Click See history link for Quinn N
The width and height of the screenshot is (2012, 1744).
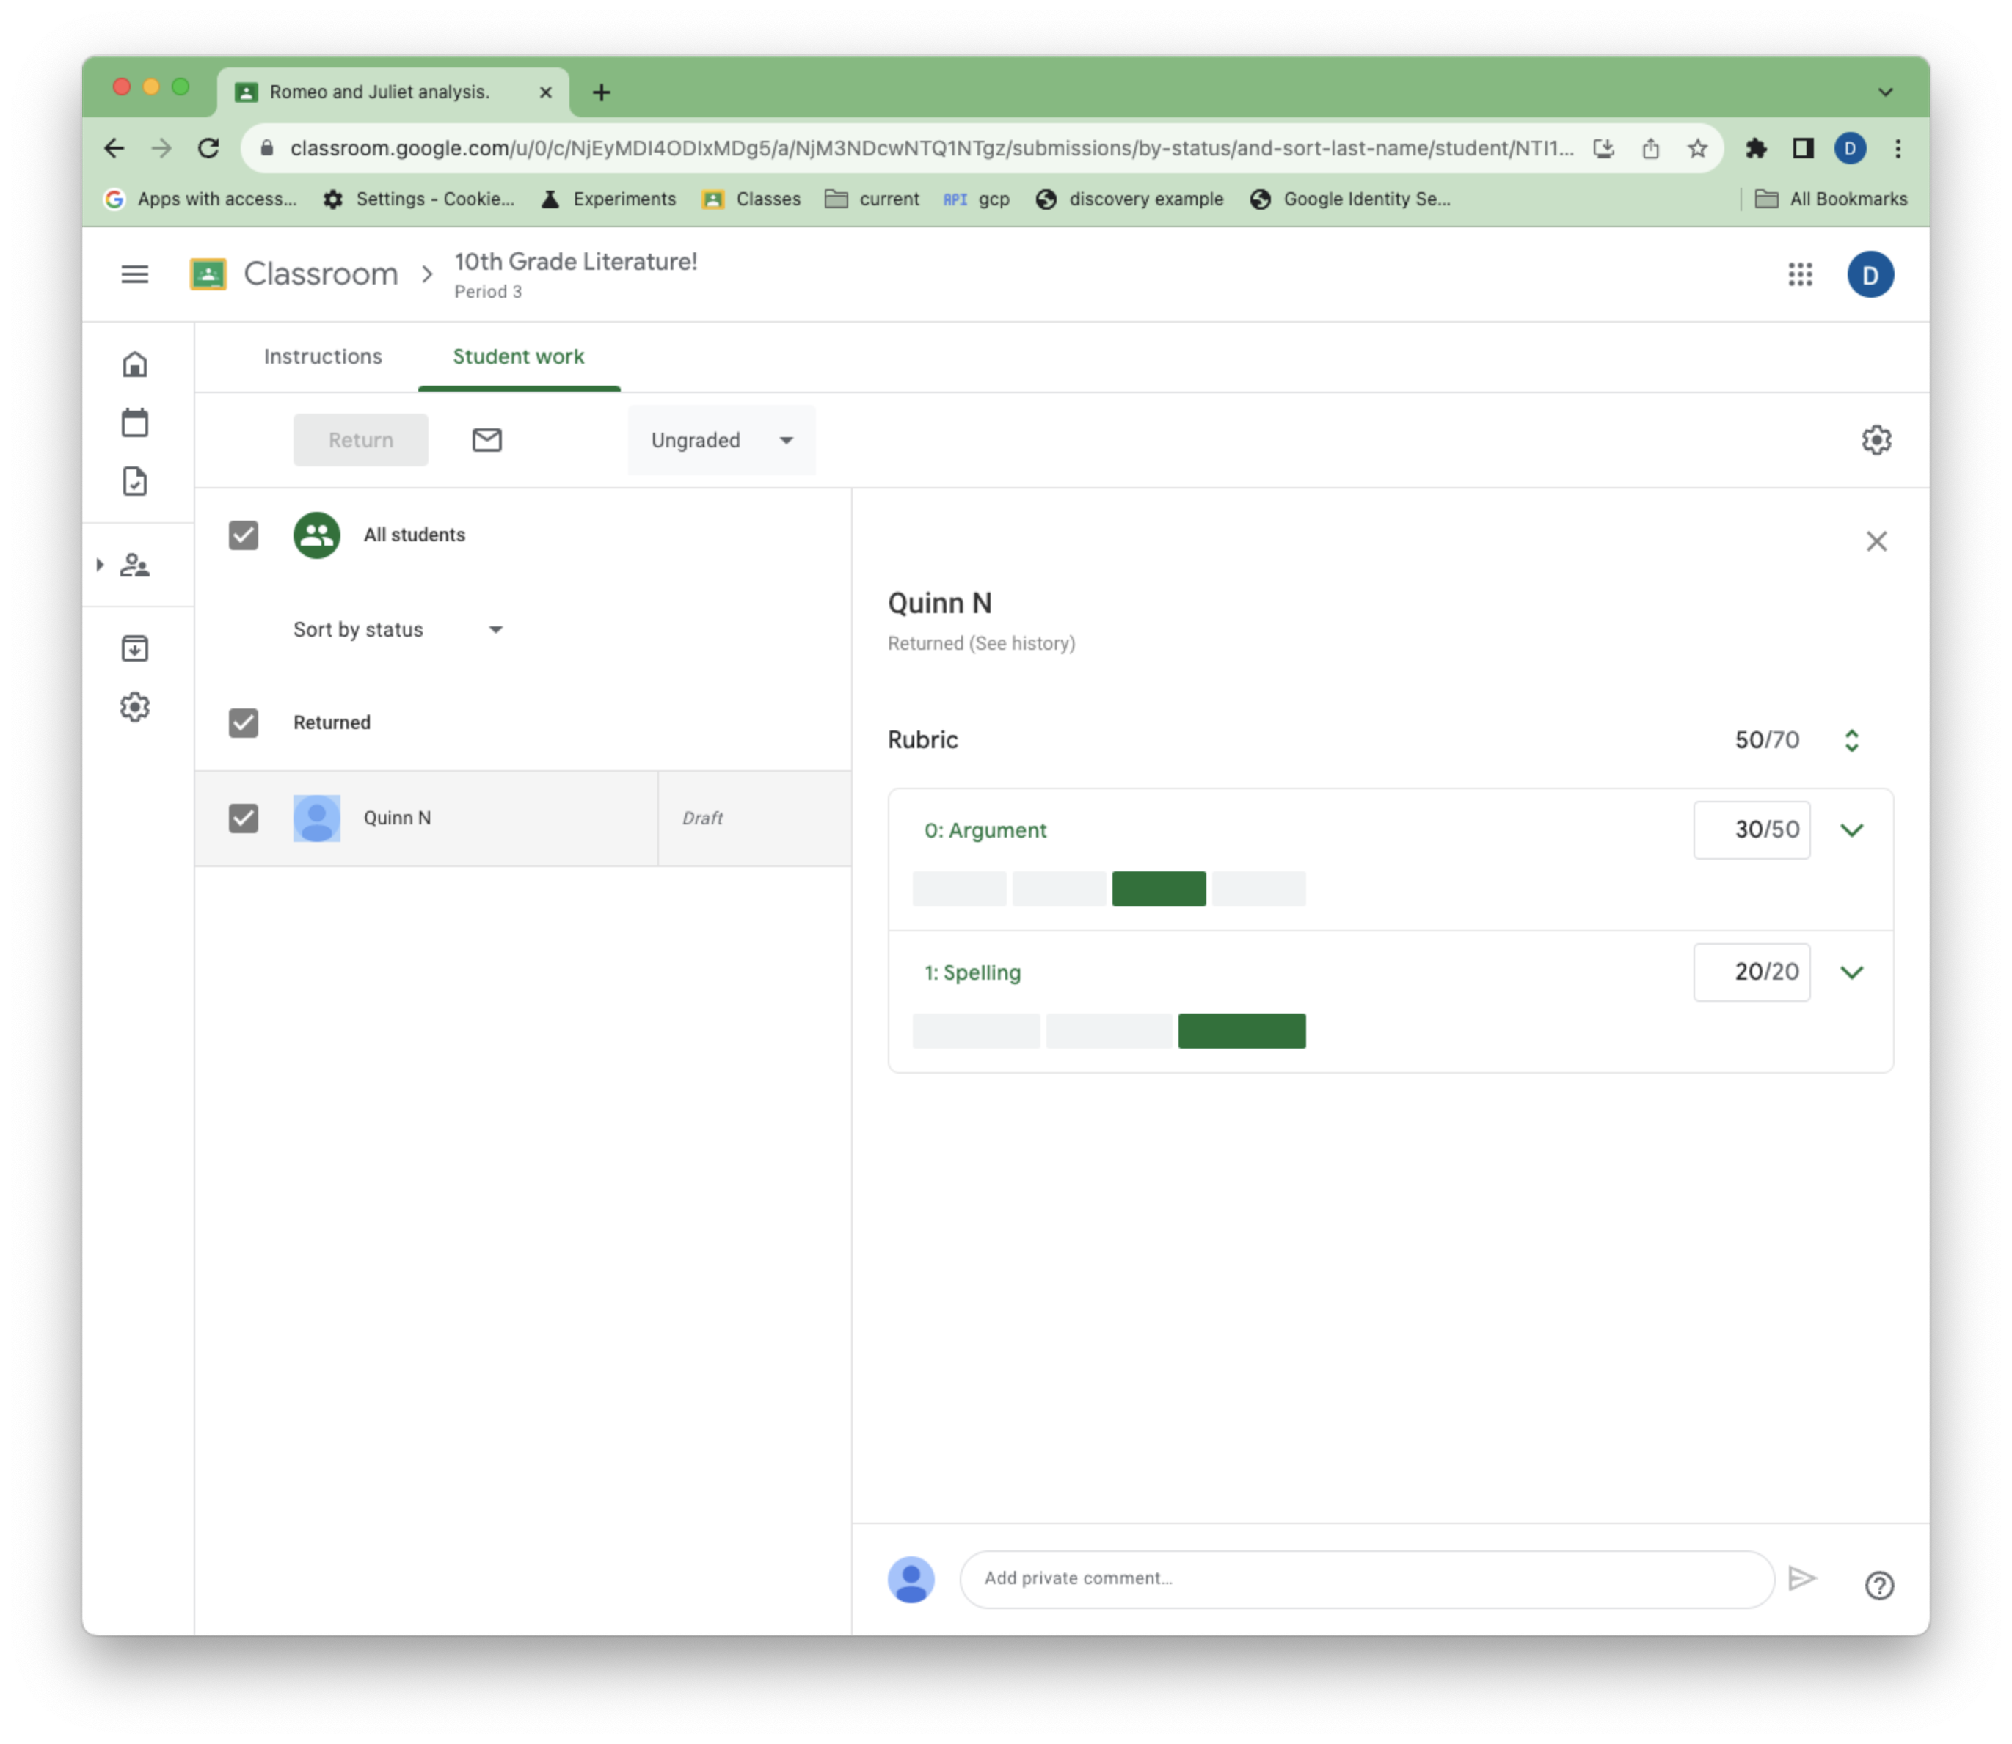pos(1020,643)
